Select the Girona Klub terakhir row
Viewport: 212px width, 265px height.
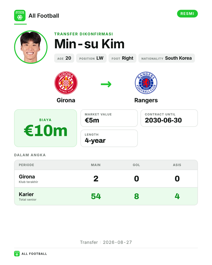point(106,179)
